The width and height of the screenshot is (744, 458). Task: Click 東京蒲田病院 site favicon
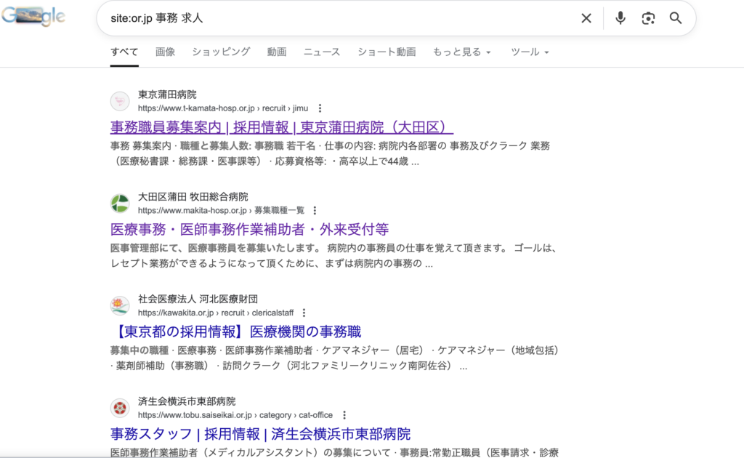coord(120,101)
